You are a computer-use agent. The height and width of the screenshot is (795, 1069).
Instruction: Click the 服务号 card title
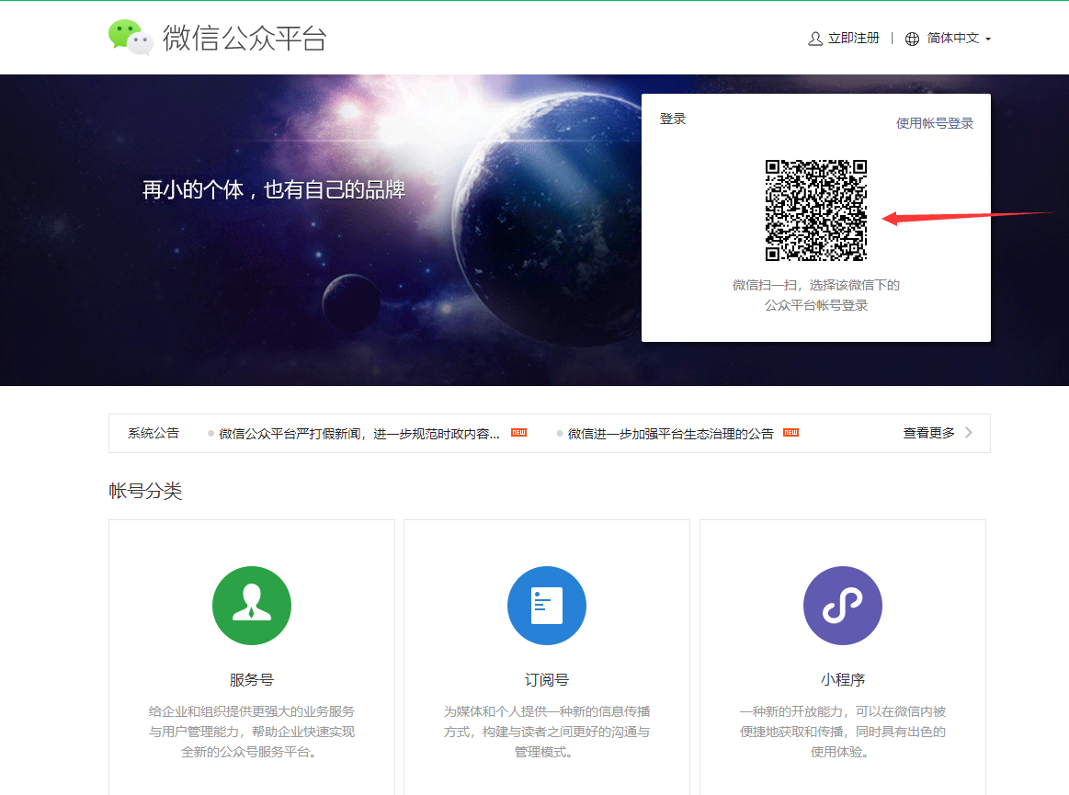[x=252, y=680]
